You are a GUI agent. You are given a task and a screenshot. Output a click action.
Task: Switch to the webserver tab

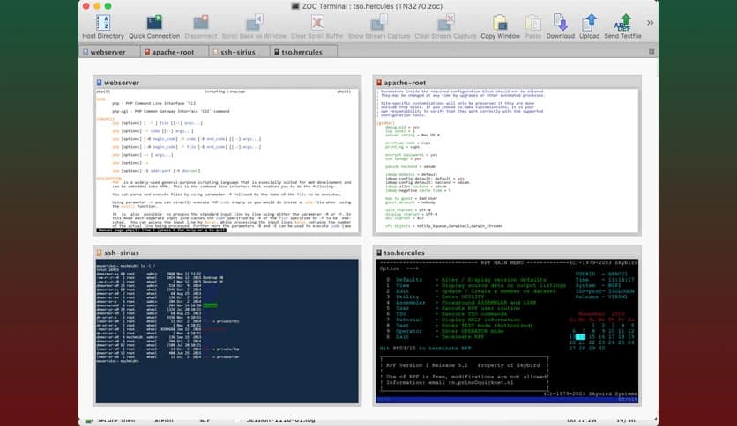tap(107, 53)
